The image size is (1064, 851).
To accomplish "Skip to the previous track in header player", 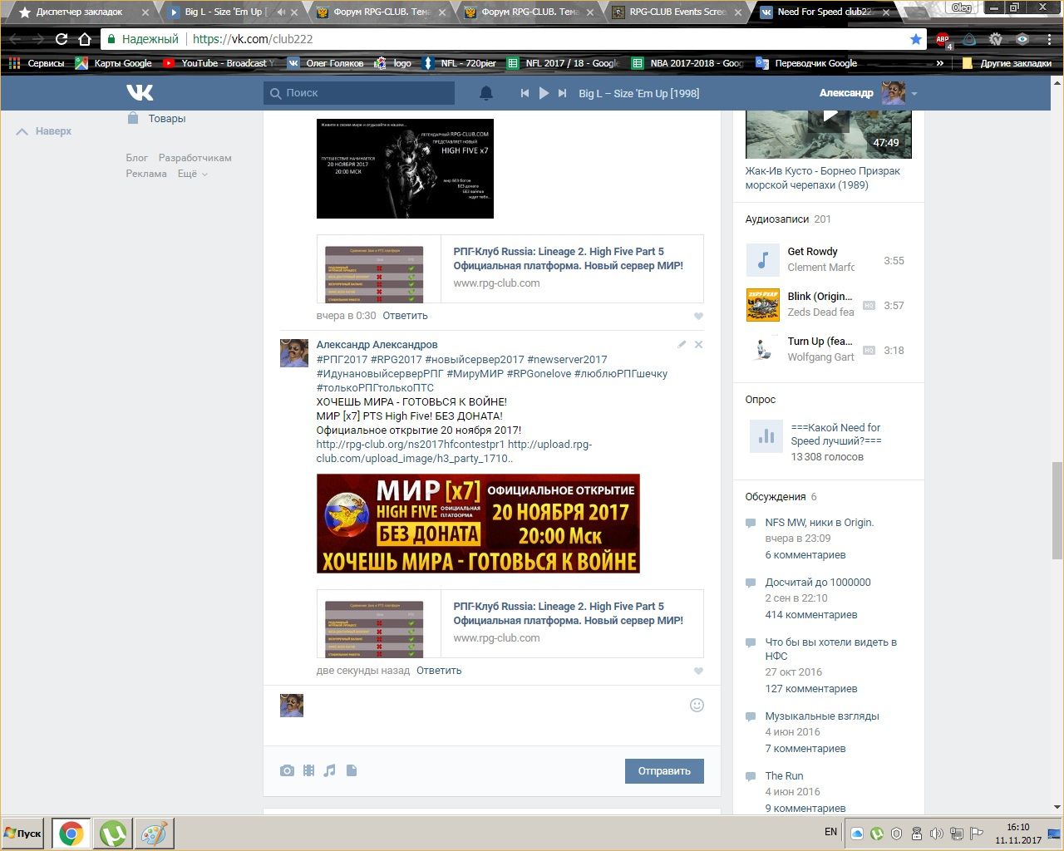I will [525, 93].
